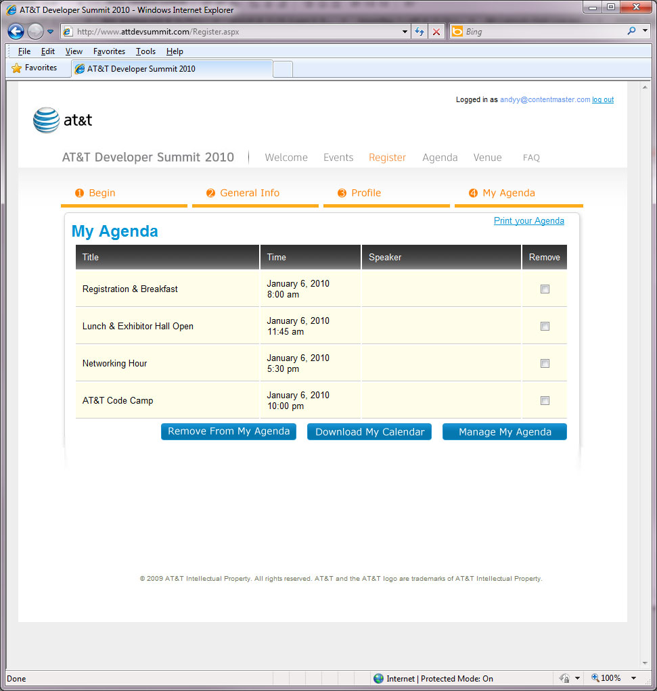Image resolution: width=657 pixels, height=691 pixels.
Task: Open the search provider dropdown arrow
Action: pyautogui.click(x=645, y=31)
